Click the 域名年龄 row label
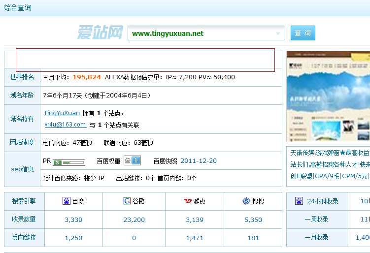Image resolution: width=370 pixels, height=253 pixels. tap(22, 95)
